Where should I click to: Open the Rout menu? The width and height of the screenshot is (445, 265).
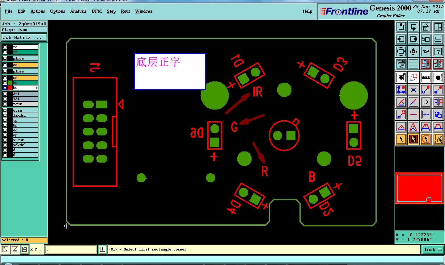pos(125,11)
